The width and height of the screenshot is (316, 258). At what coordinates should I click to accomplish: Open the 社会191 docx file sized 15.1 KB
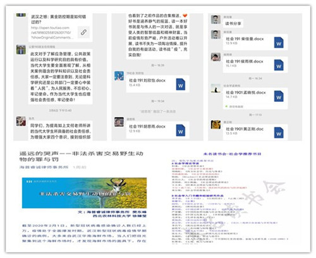tap(255, 64)
